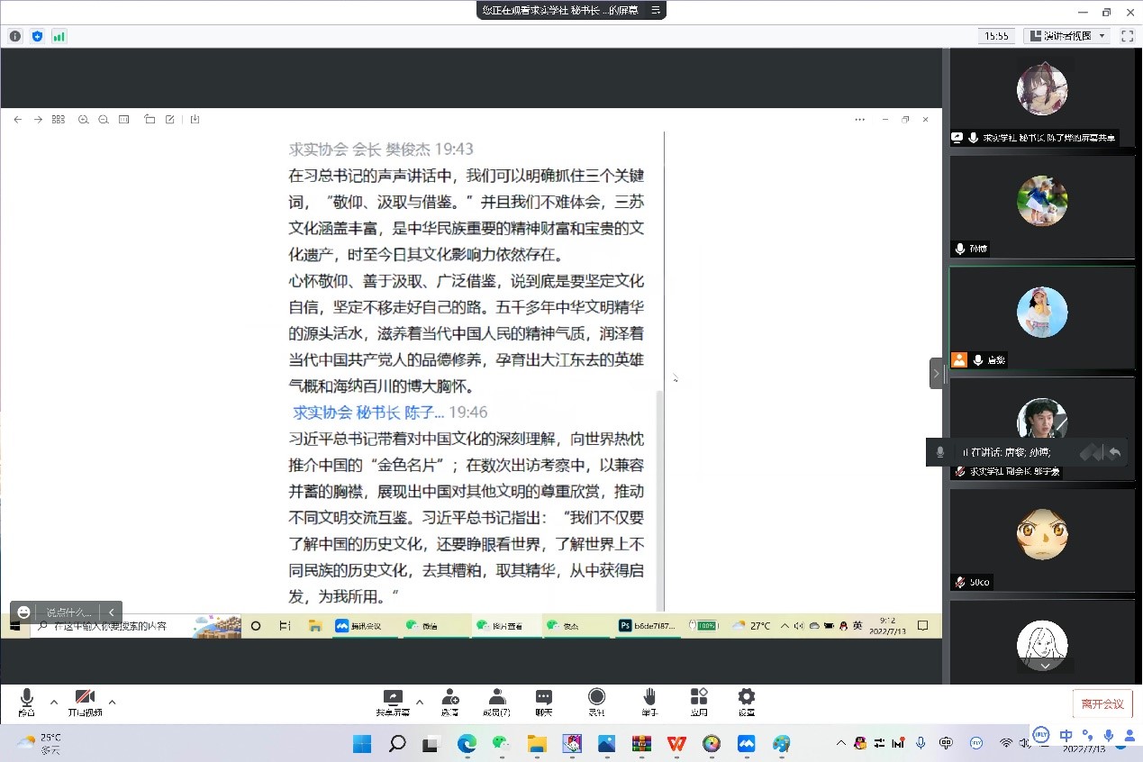Collapse the participant video sidebar

pos(936,373)
